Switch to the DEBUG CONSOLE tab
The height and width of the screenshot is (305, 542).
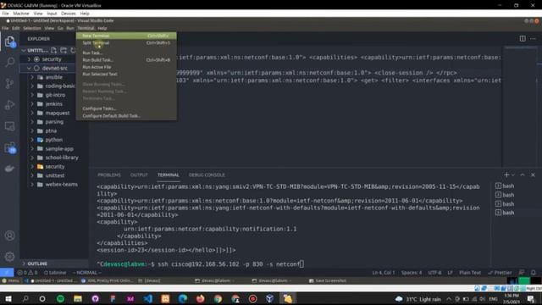207,175
